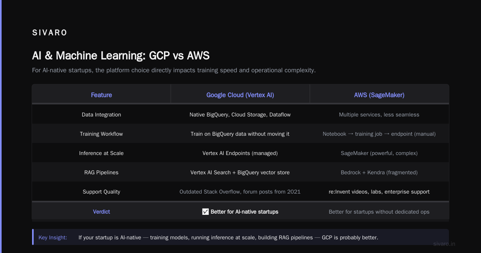
Task: Select the Key Insight sentence about GCP
Action: click(x=228, y=237)
